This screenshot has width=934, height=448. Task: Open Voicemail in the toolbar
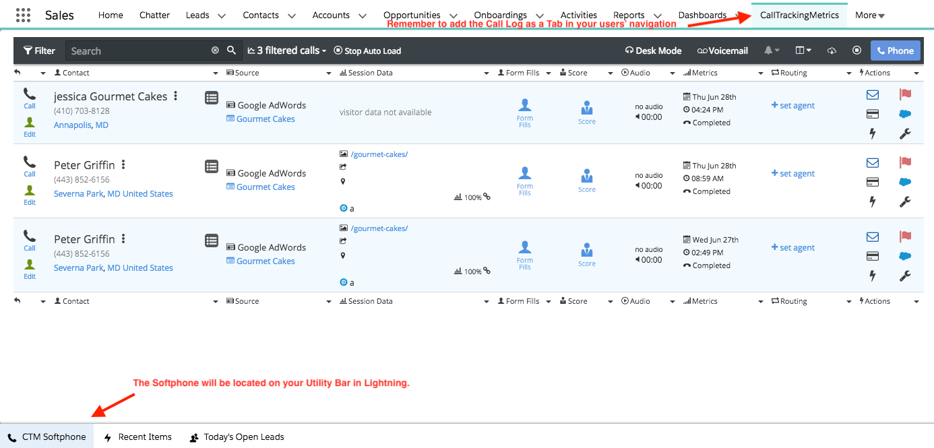point(722,51)
